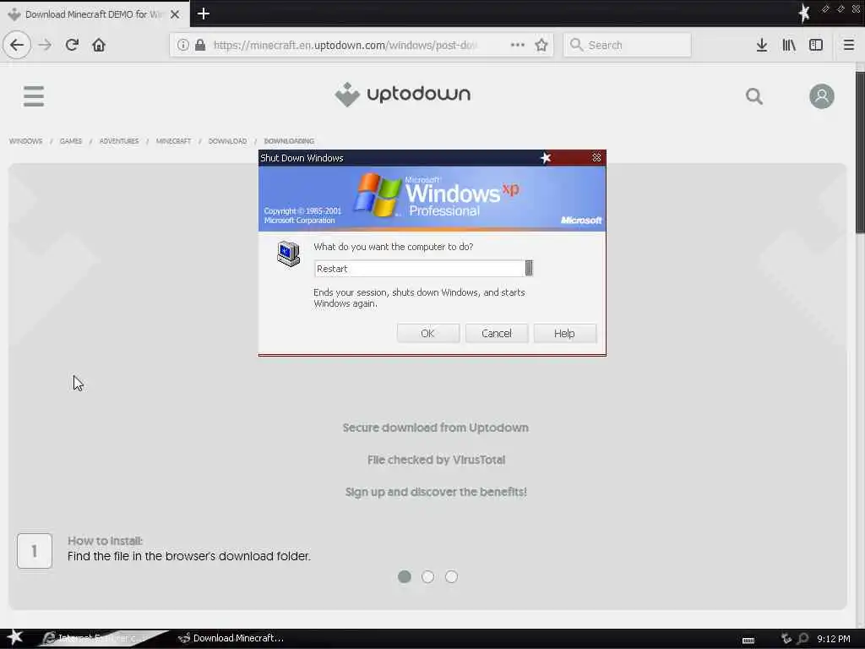Screen dimensions: 865x649
Task: Switch to Download Minecraft taskbar item
Action: [x=231, y=638]
